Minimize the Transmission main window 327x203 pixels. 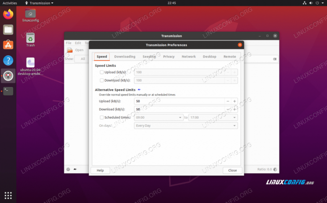(260, 36)
